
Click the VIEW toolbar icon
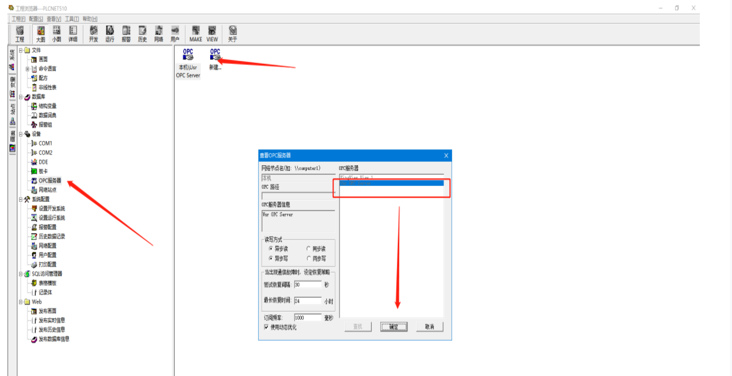click(x=212, y=33)
